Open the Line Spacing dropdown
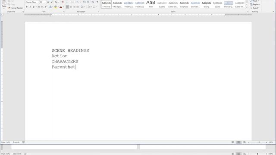This screenshot has width=276, height=155. 83,7
